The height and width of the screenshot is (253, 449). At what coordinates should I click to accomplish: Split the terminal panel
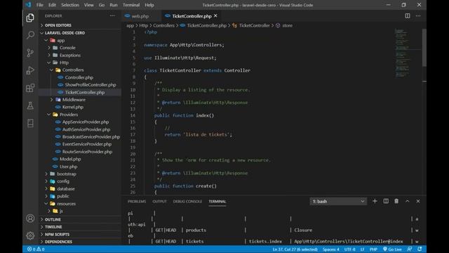(386, 201)
